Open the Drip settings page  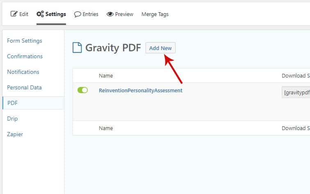[x=12, y=119]
